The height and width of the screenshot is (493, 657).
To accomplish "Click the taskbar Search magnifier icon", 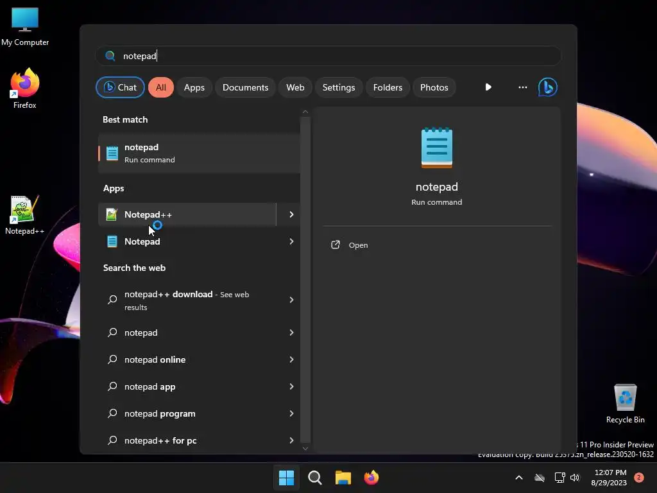I will [x=314, y=478].
